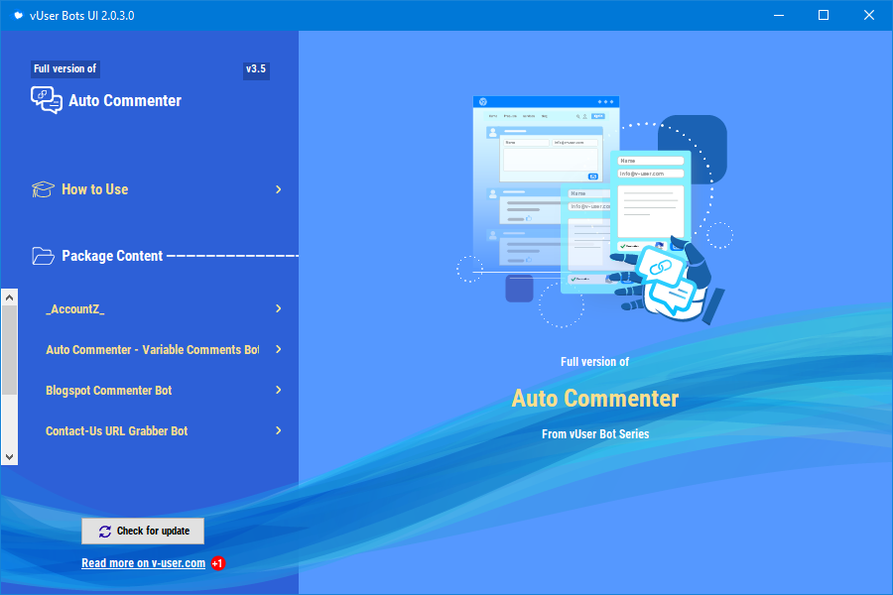The width and height of the screenshot is (893, 595).
Task: Click the package list scroll up arrow
Action: (9, 297)
